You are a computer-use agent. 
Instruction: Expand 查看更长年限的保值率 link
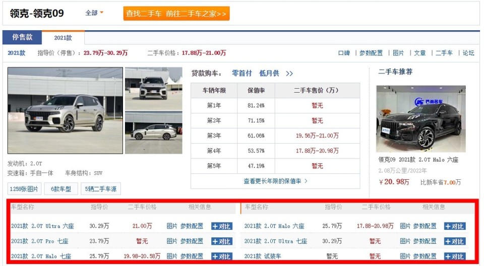tap(275, 181)
